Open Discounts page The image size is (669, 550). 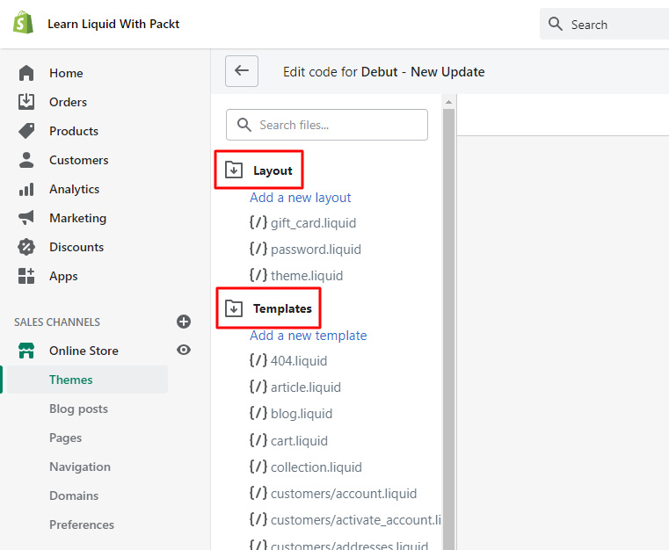76,247
